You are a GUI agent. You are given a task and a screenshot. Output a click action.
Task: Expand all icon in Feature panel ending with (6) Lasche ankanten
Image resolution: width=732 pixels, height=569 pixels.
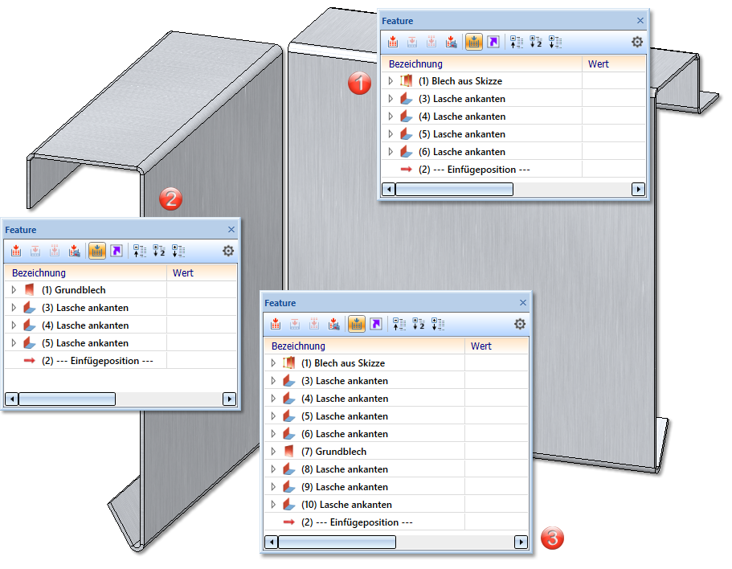click(x=555, y=42)
